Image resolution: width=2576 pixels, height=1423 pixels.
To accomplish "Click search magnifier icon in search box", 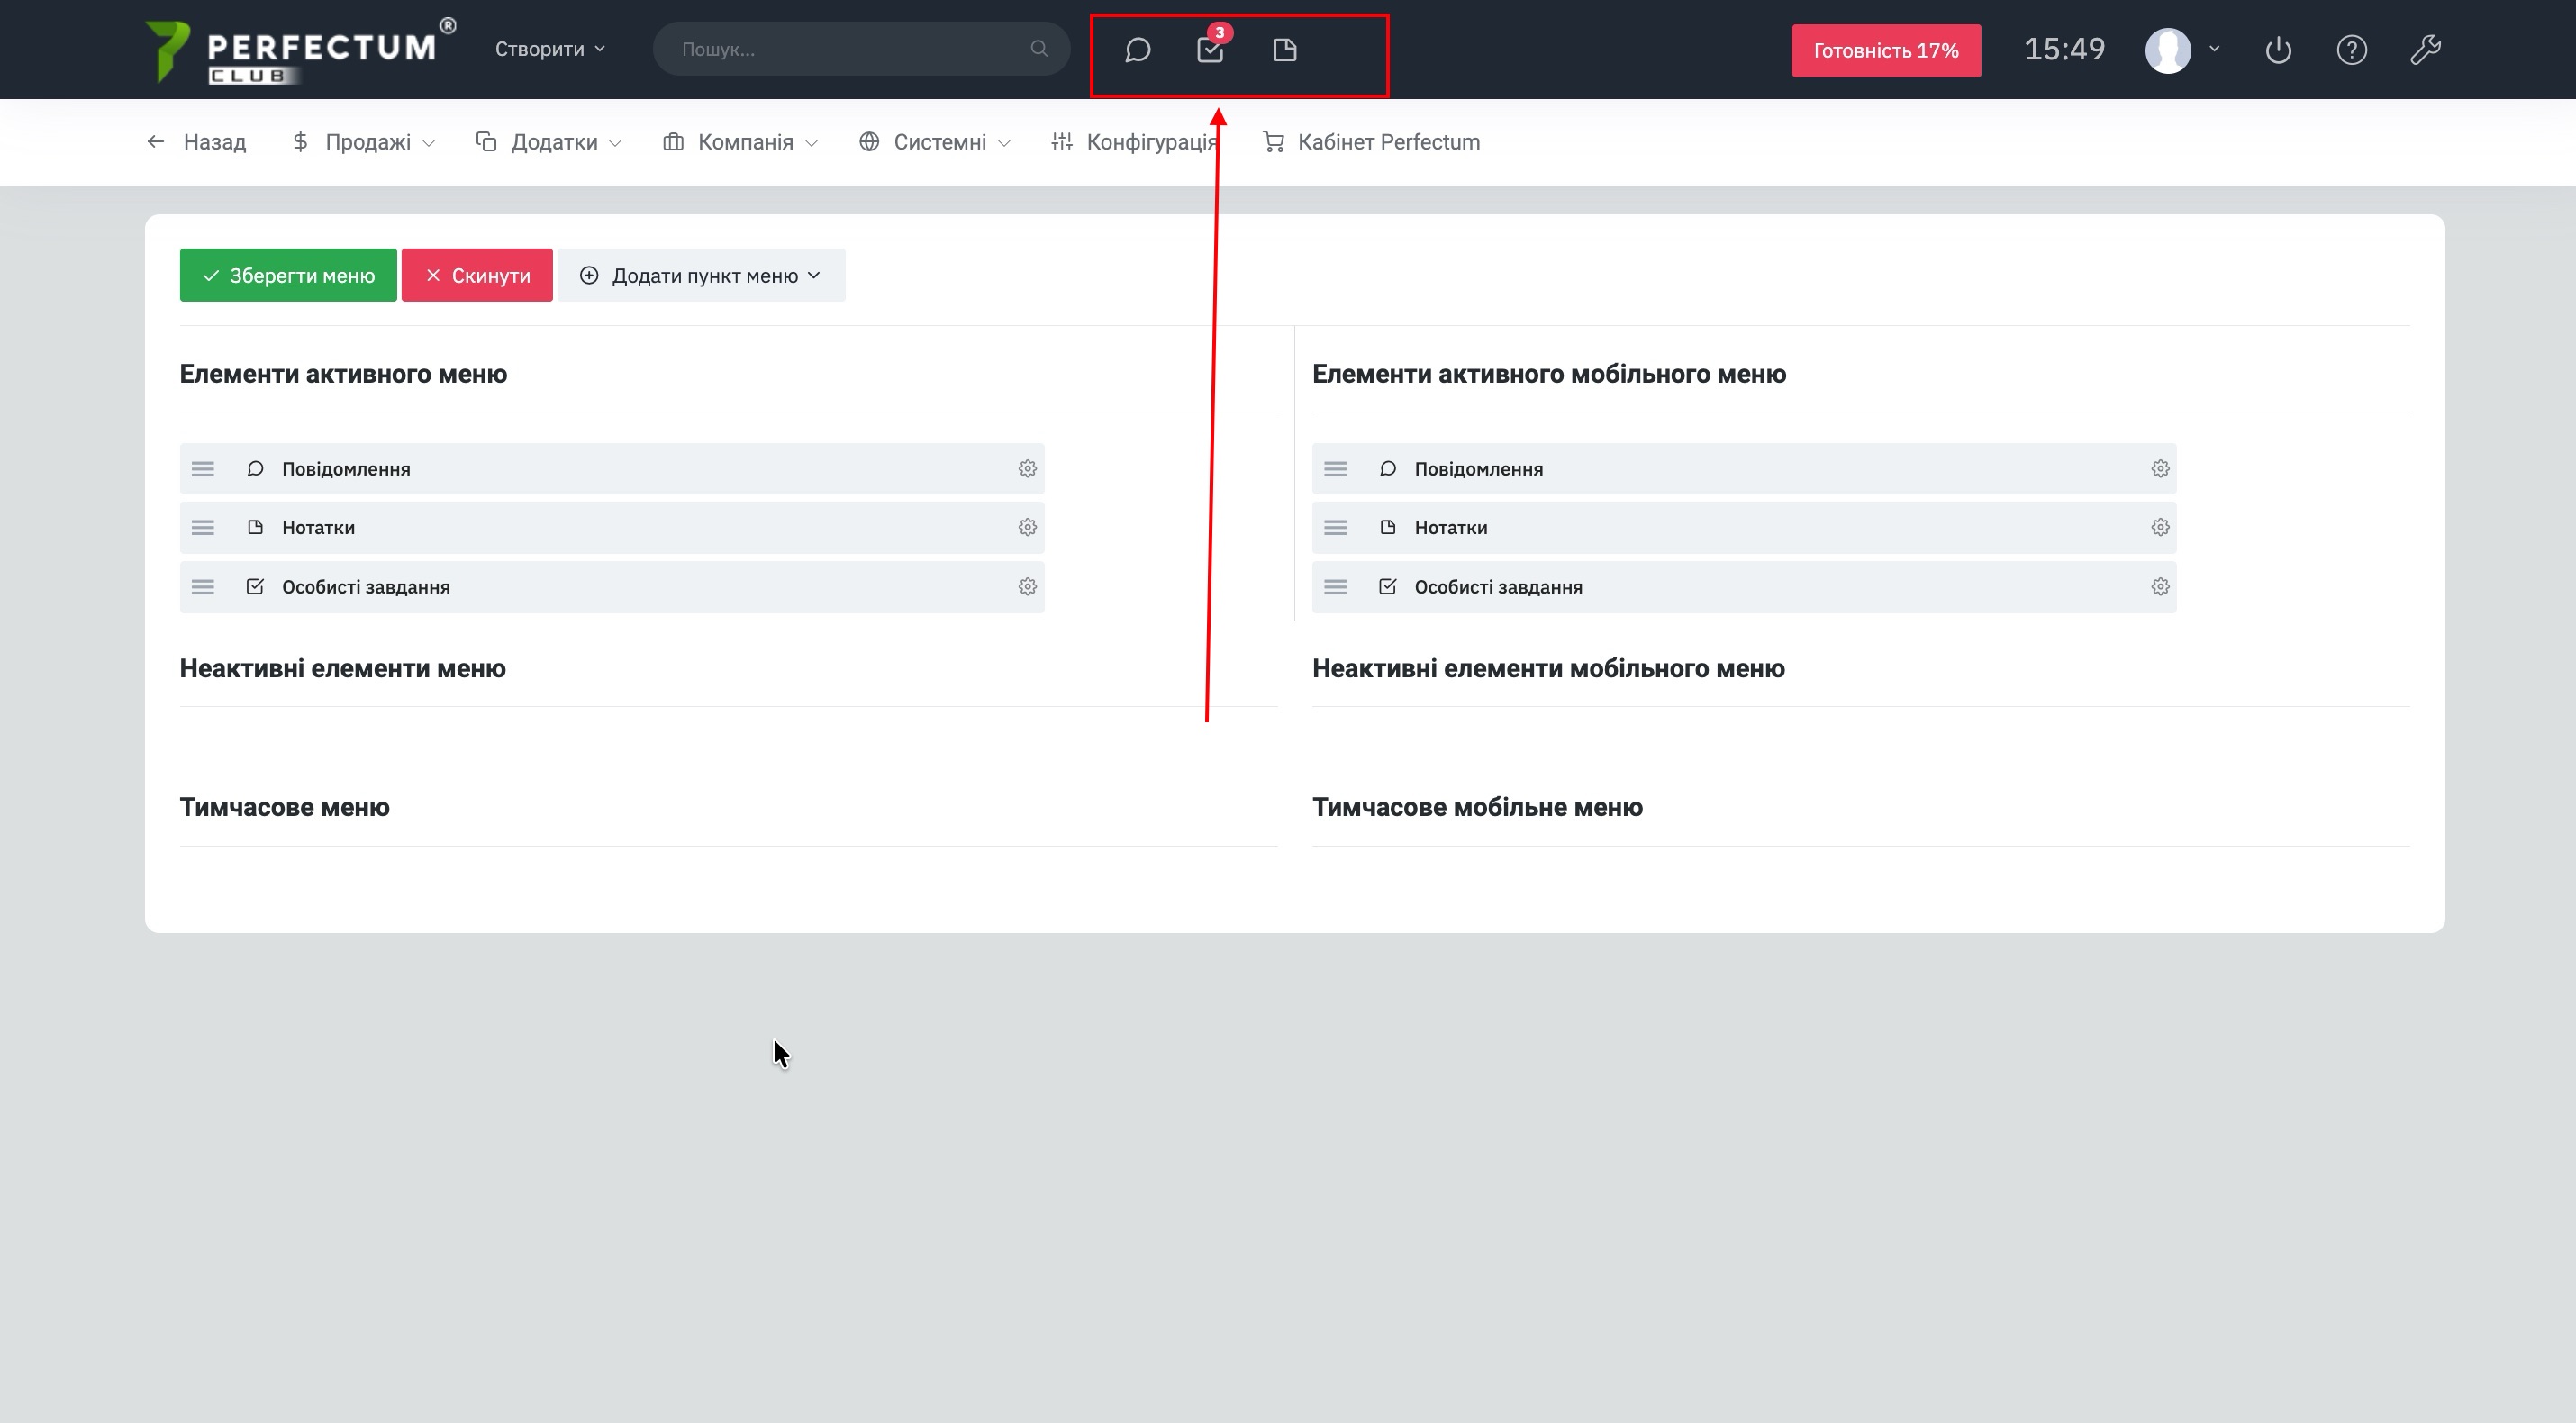I will [1039, 49].
